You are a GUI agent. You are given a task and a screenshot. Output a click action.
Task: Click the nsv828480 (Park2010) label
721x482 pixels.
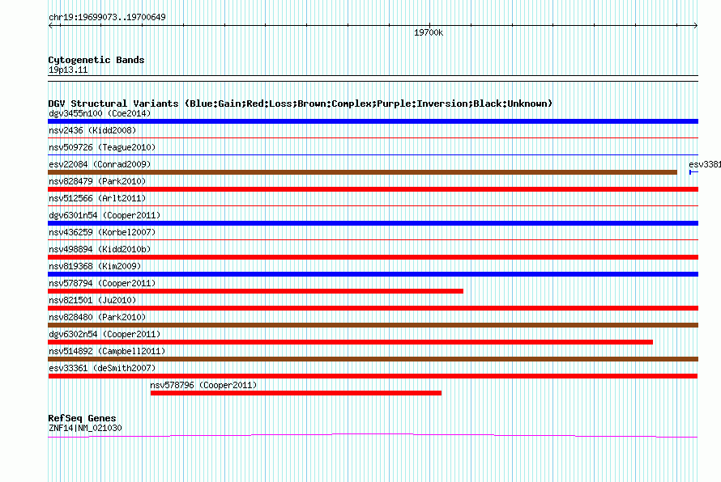click(x=97, y=317)
